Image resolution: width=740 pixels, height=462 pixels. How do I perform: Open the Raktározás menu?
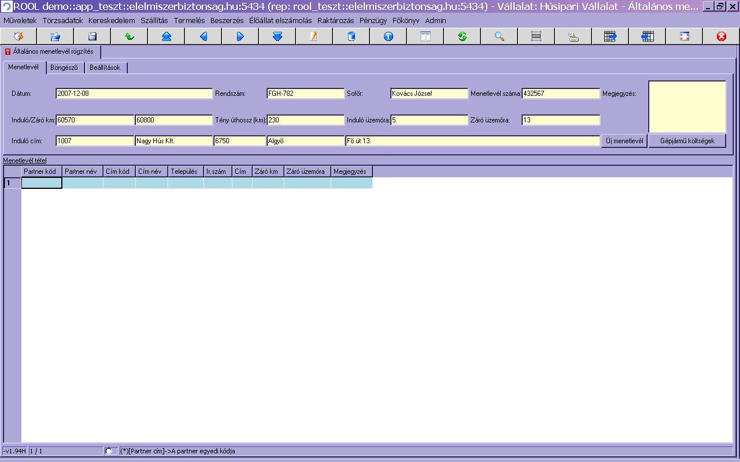(x=335, y=20)
